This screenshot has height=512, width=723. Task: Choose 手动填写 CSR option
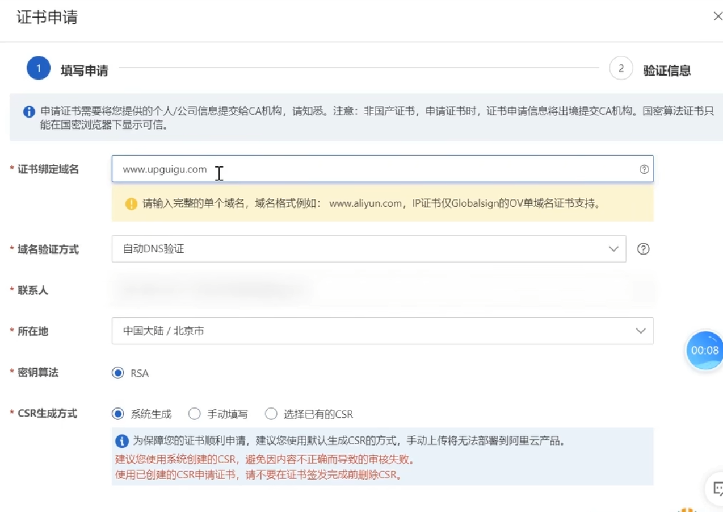[195, 414]
